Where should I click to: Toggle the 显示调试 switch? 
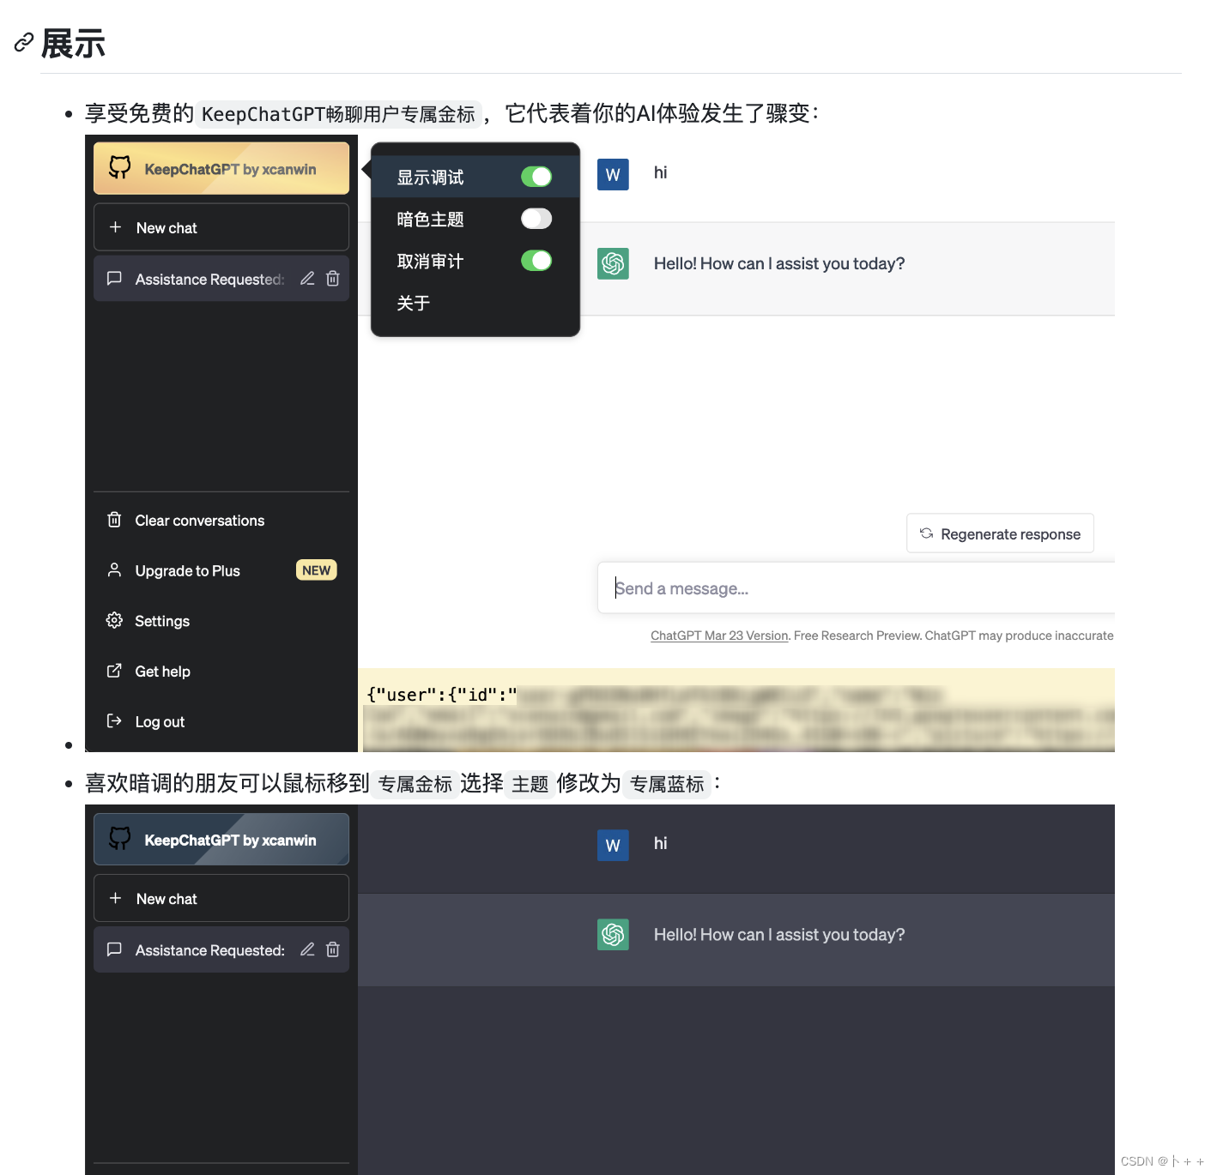tap(536, 176)
